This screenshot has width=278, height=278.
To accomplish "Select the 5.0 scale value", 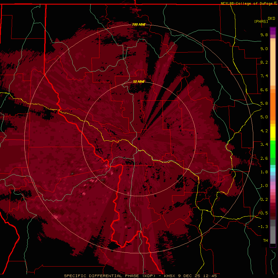I will point(264,117).
